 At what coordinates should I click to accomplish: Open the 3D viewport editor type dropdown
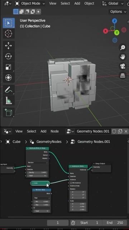[x=7, y=4]
